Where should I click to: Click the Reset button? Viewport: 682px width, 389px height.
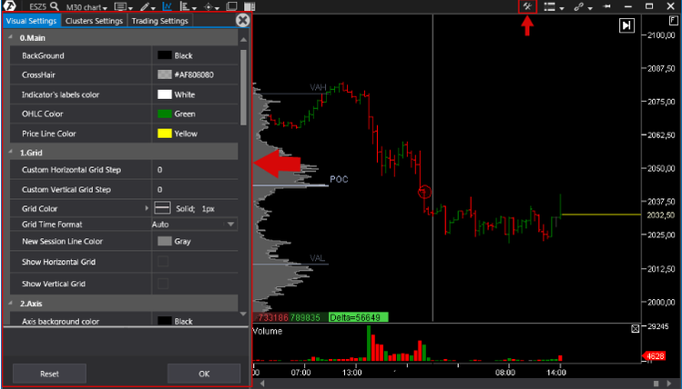49,374
